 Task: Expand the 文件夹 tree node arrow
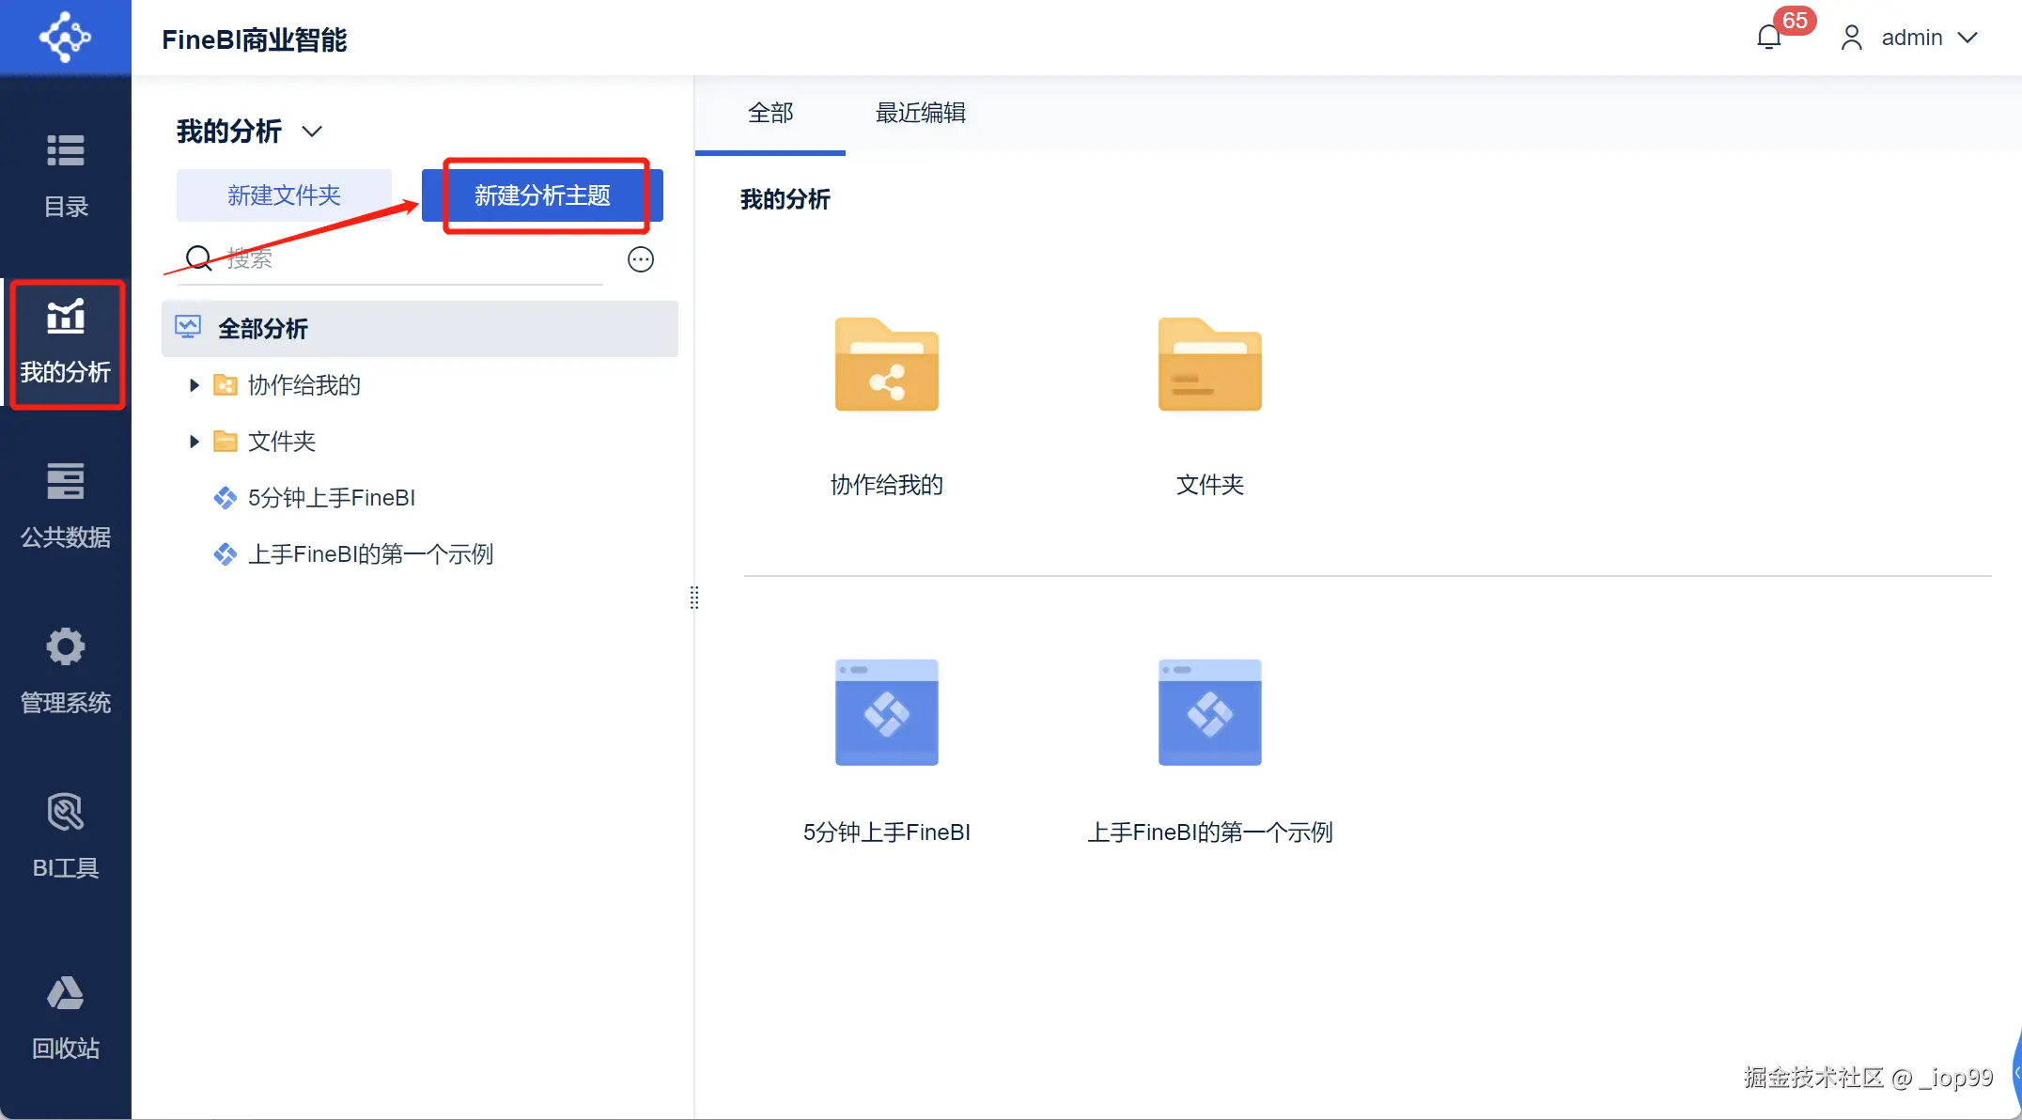(194, 442)
